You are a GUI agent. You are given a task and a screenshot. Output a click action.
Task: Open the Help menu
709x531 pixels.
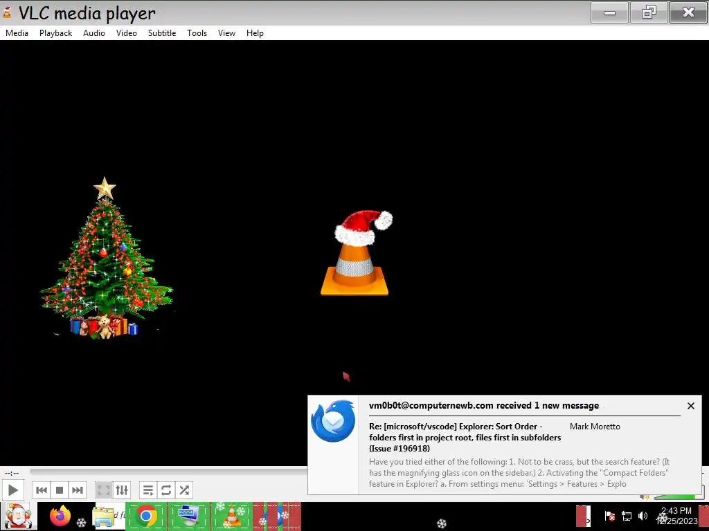pos(255,33)
